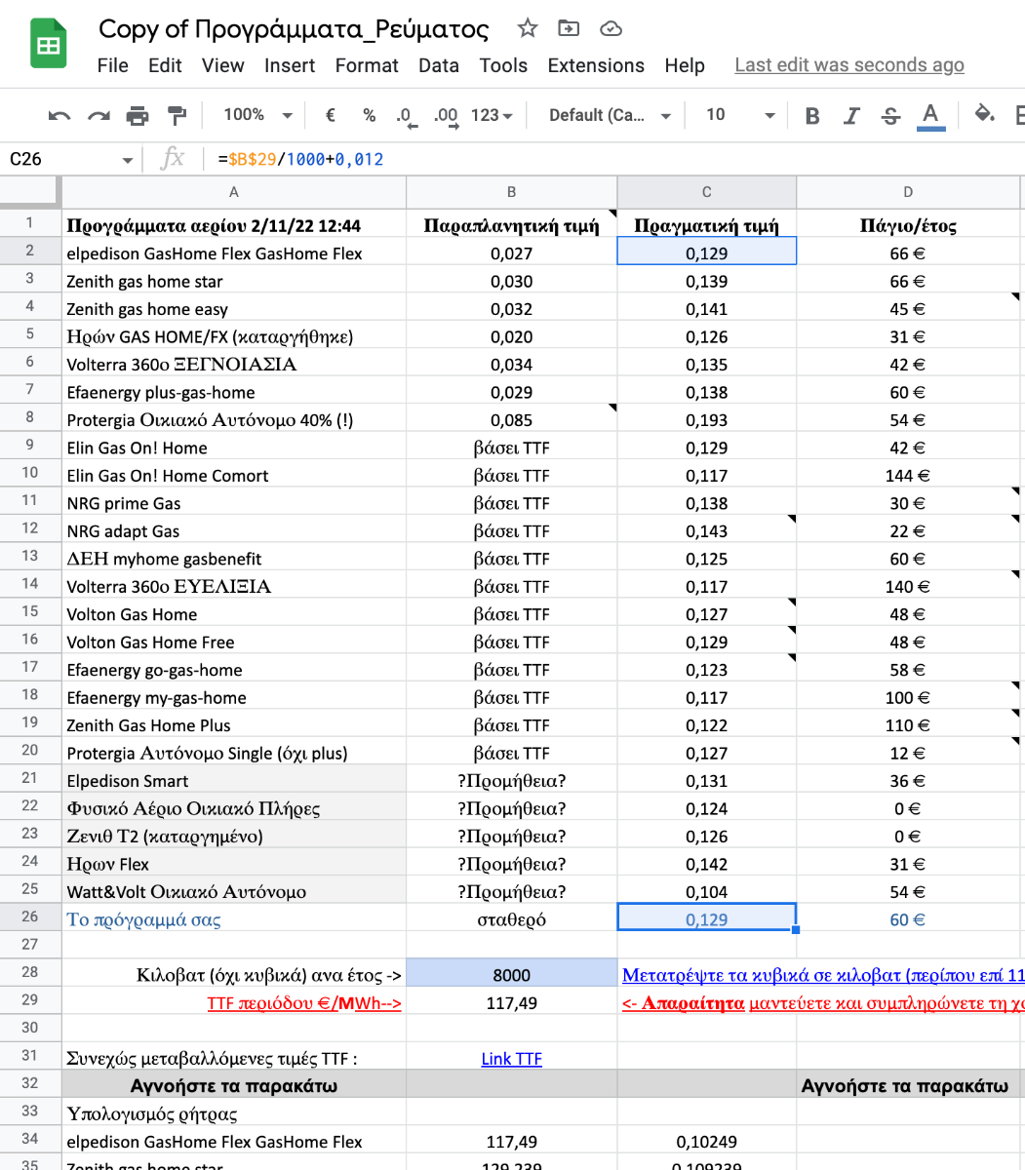This screenshot has width=1025, height=1170.
Task: Open zoom level dropdown 100%
Action: (257, 115)
